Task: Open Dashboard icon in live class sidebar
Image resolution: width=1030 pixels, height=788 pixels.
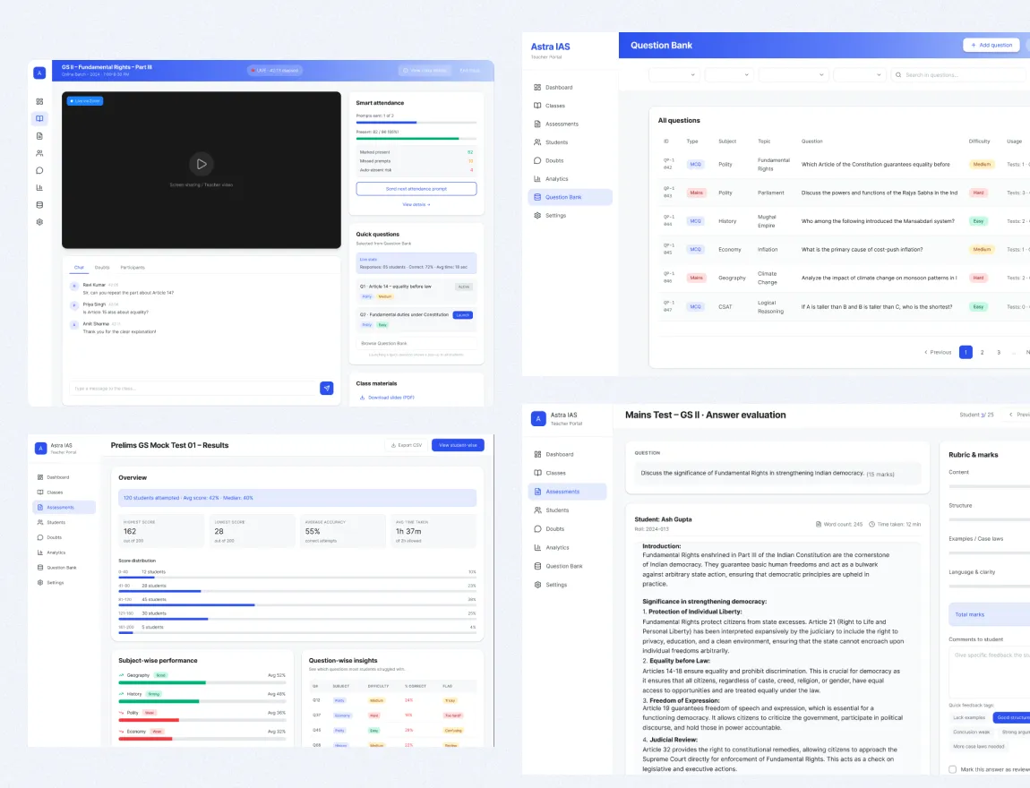Action: click(x=39, y=102)
